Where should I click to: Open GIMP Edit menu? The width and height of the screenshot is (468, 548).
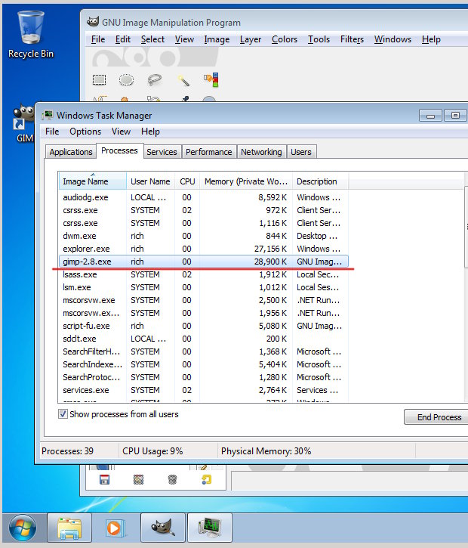(123, 39)
